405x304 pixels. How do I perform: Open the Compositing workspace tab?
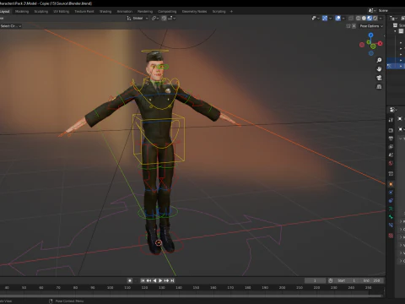167,12
